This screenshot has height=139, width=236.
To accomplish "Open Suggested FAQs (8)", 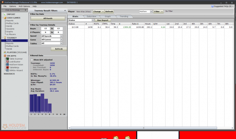I will pyautogui.click(x=222, y=6).
